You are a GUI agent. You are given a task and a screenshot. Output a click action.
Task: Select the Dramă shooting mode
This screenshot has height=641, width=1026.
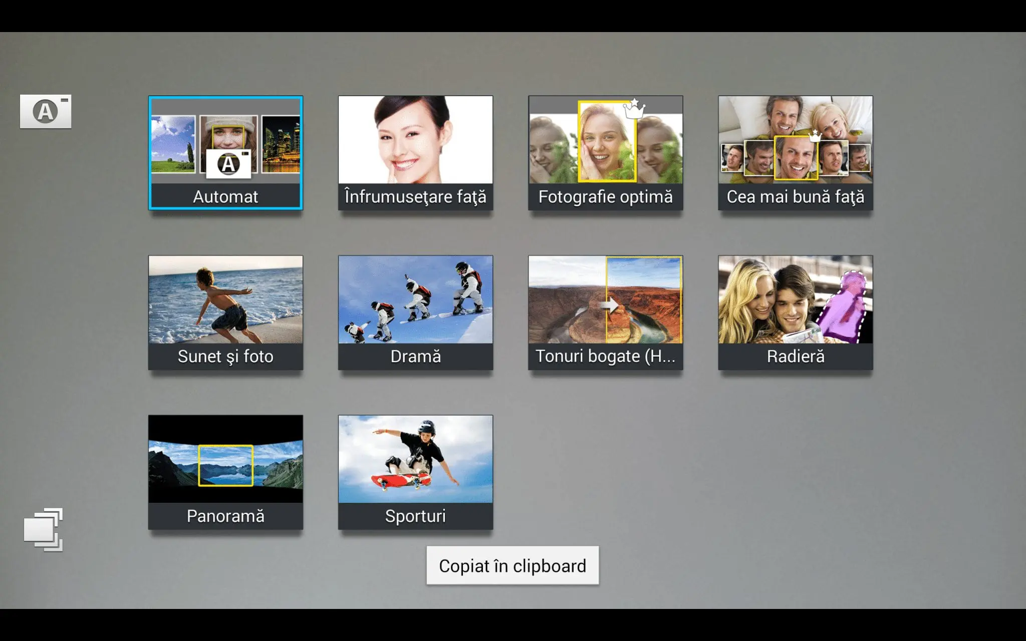click(x=415, y=312)
